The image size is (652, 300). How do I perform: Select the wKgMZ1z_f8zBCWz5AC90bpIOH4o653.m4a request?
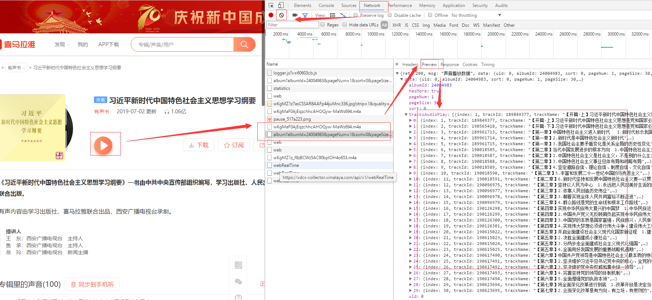pyautogui.click(x=329, y=158)
